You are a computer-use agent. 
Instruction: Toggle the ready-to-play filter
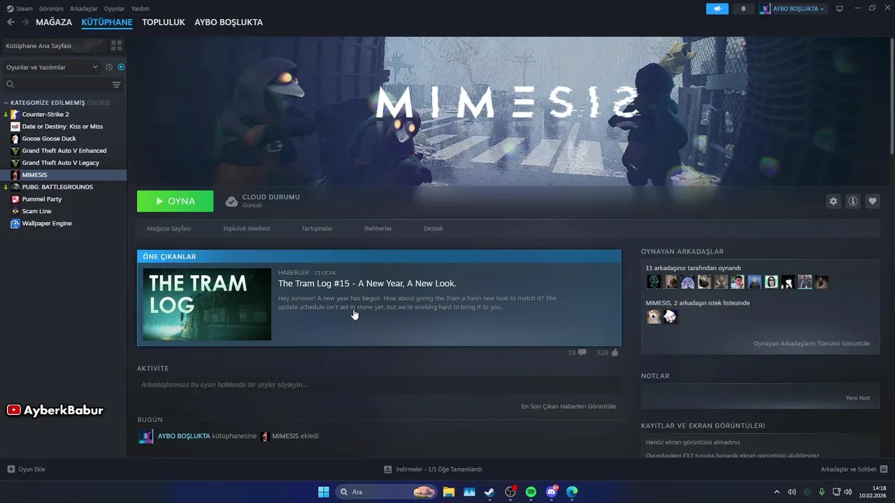(121, 67)
